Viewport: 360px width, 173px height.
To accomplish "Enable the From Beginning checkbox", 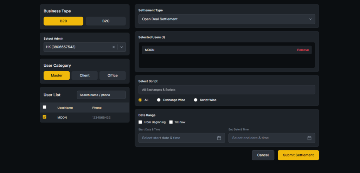I will [x=140, y=122].
